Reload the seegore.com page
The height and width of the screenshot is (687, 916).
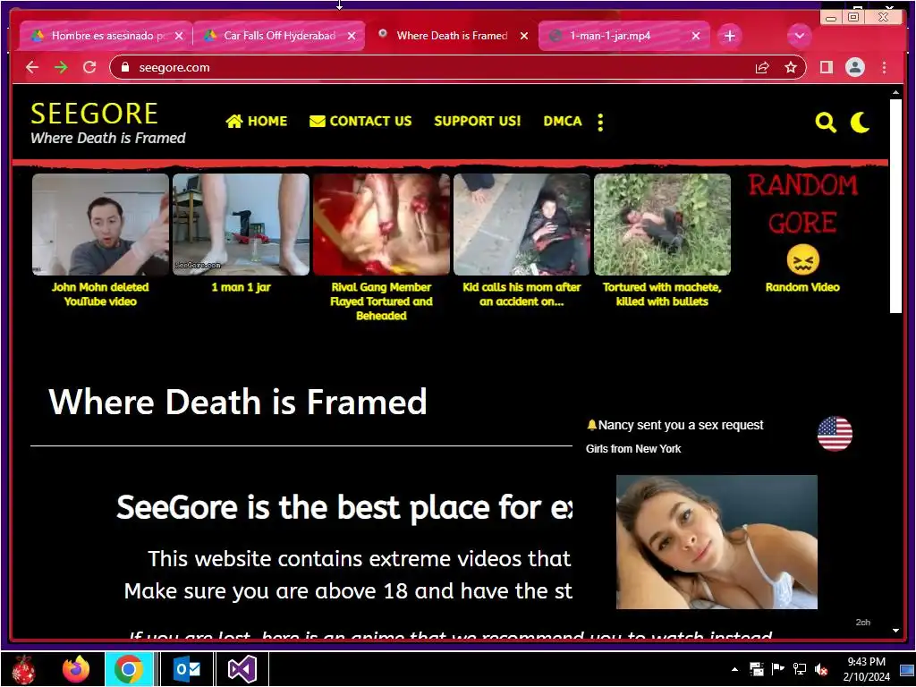[89, 67]
